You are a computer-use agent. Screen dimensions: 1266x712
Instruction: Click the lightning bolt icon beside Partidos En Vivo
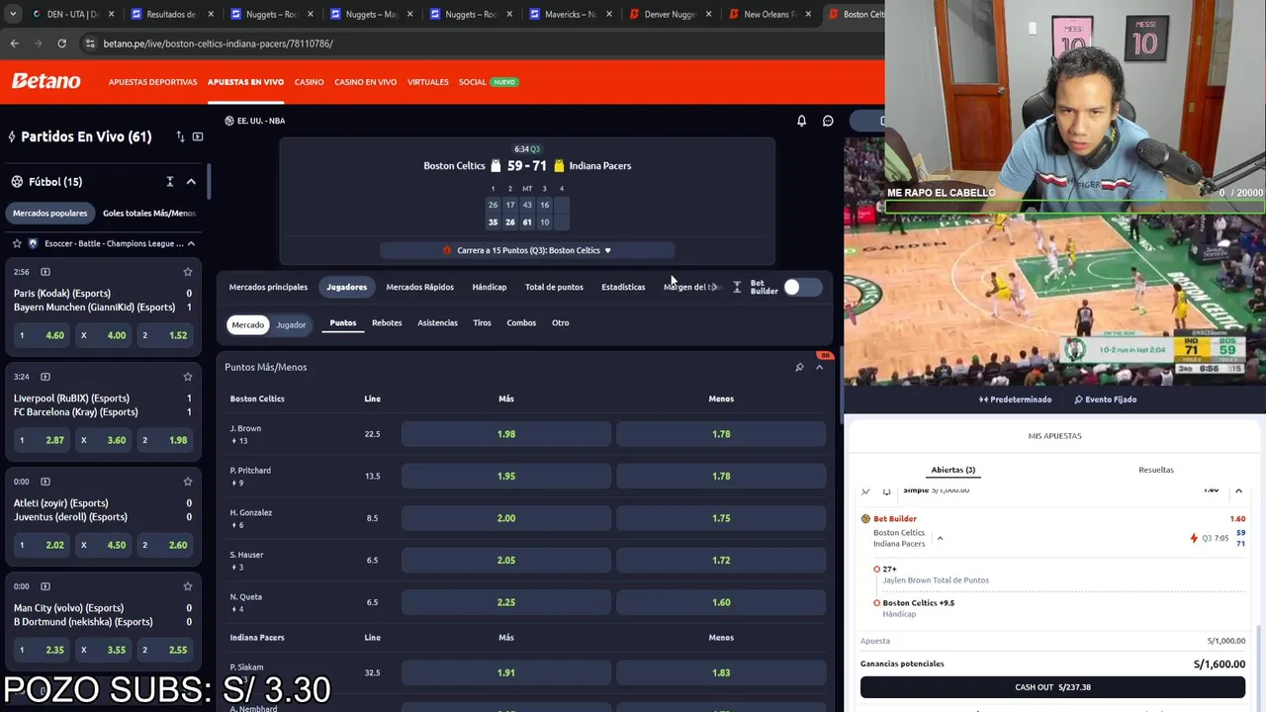click(12, 136)
